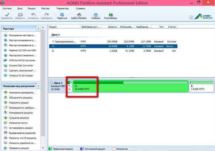Start Мастер копирования диска wizard

coord(20,40)
